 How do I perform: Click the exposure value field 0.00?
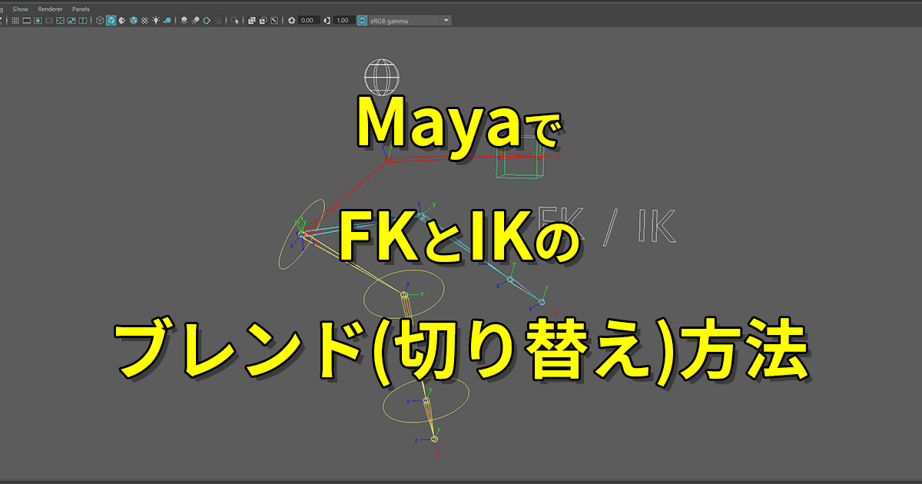click(x=309, y=20)
